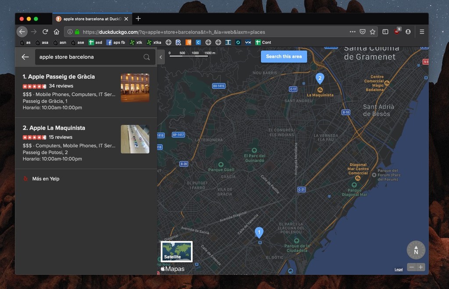Click the magnifier search icon
Viewport: 449px width, 289px height.
pos(146,57)
